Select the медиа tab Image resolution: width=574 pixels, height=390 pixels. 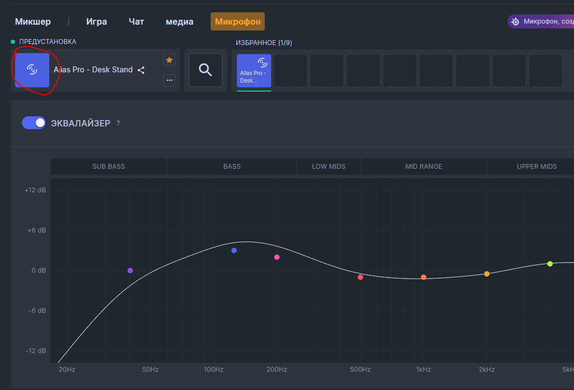[180, 21]
